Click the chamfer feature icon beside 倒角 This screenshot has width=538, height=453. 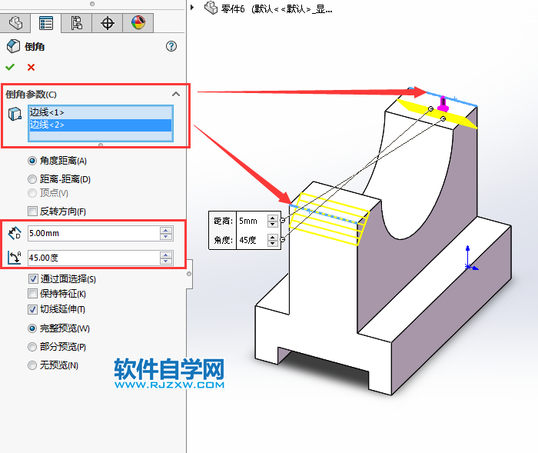13,46
